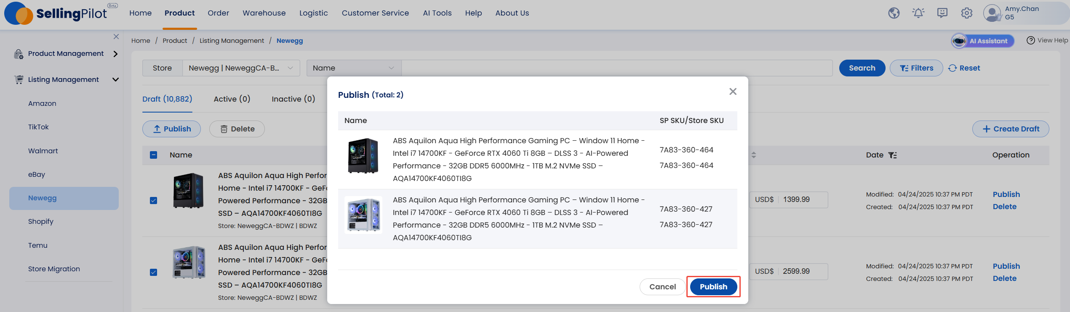Viewport: 1070px width, 312px height.
Task: Switch to the Active (0) tab
Action: pos(232,99)
